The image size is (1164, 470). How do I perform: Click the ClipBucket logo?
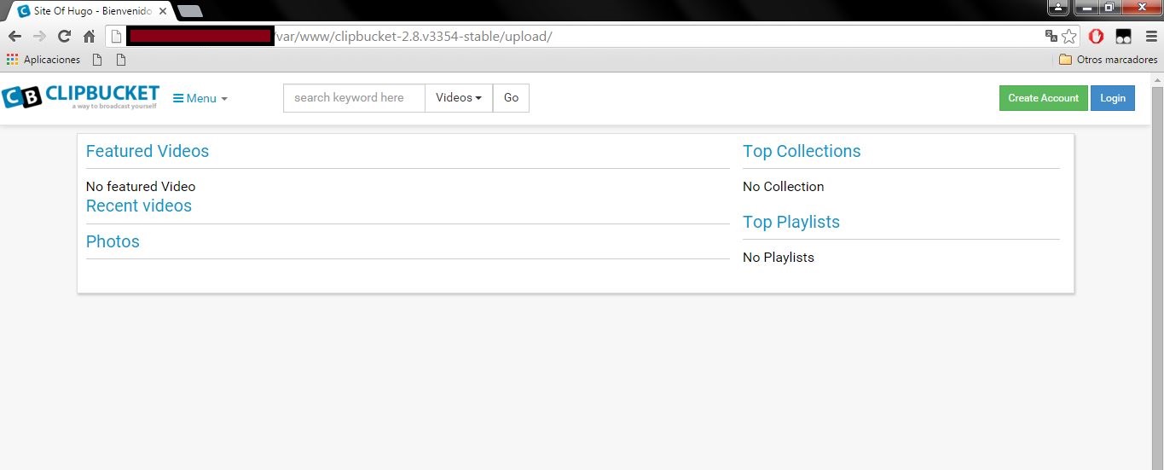click(81, 97)
